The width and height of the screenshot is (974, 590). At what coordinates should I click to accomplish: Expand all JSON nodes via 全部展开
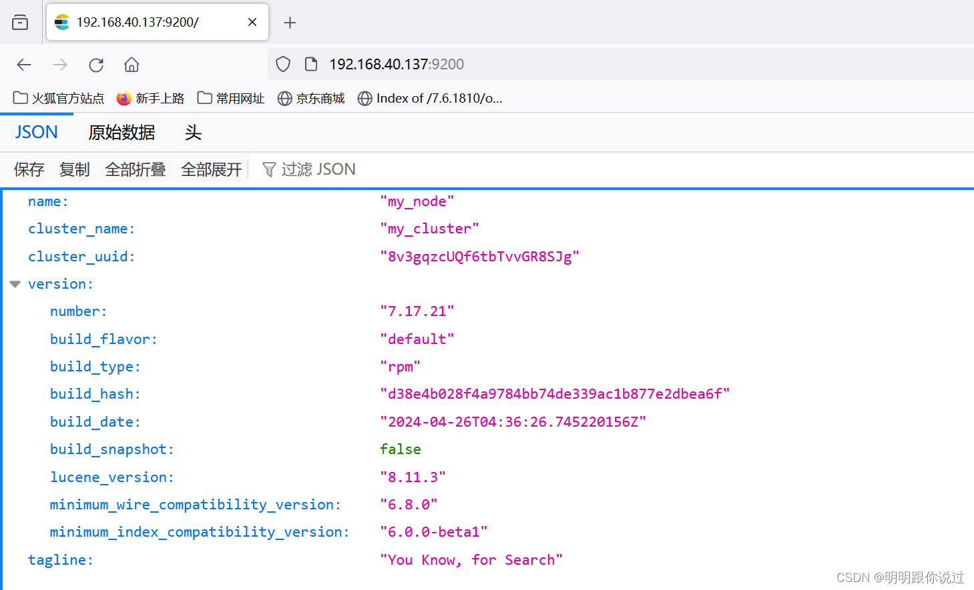[211, 169]
